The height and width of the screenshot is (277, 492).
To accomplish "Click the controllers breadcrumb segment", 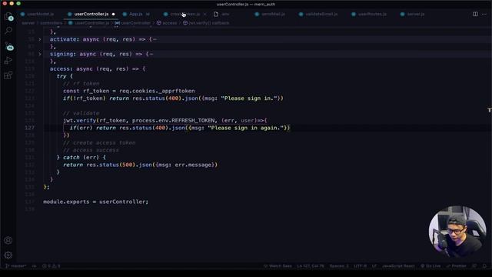I will click(x=52, y=23).
